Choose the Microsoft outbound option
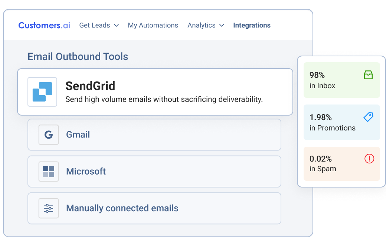 coord(154,171)
